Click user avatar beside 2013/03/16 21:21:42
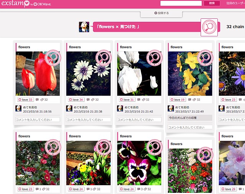The width and height of the screenshot is (245, 194). [120, 108]
